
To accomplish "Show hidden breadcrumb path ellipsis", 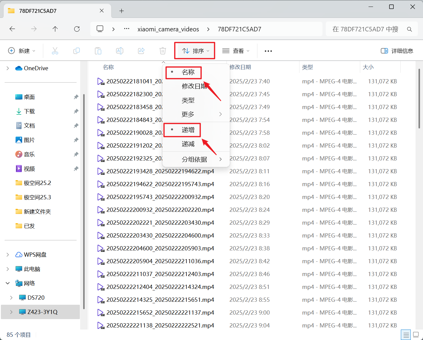I will pyautogui.click(x=127, y=29).
